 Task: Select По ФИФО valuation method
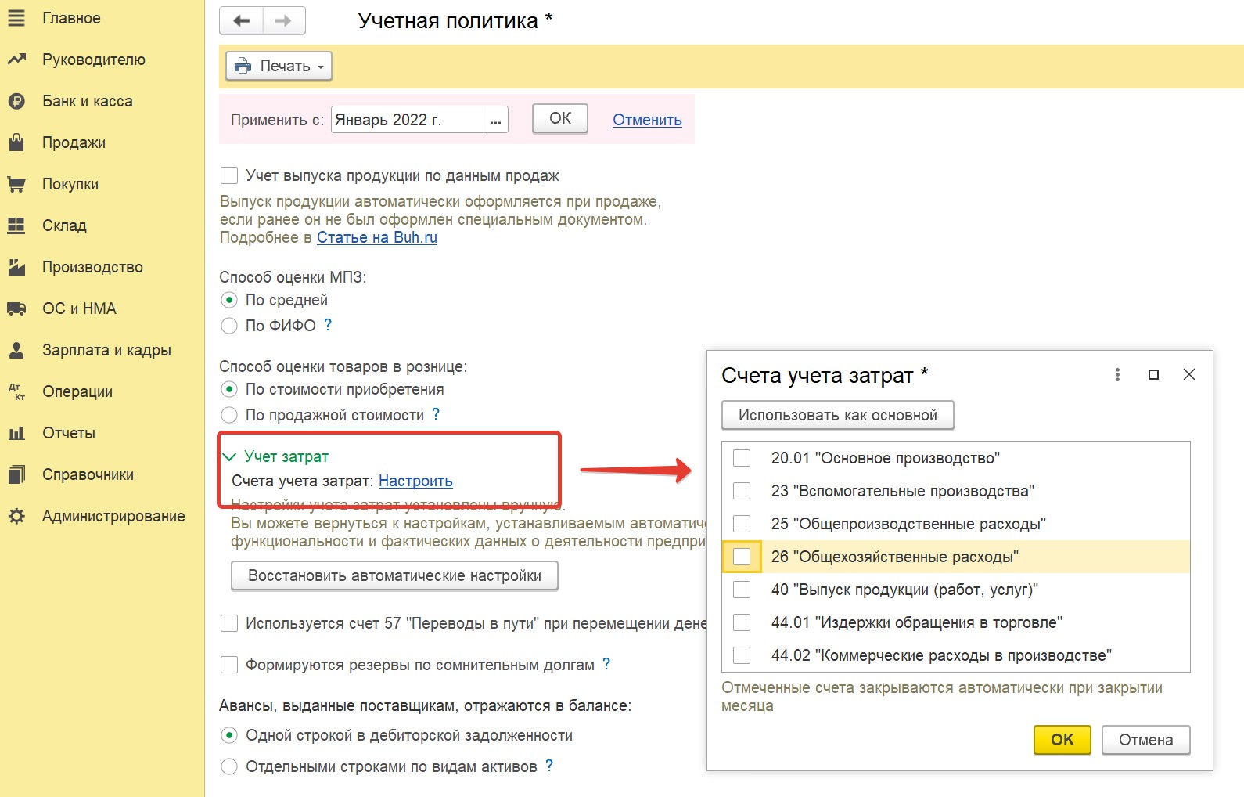coord(229,326)
